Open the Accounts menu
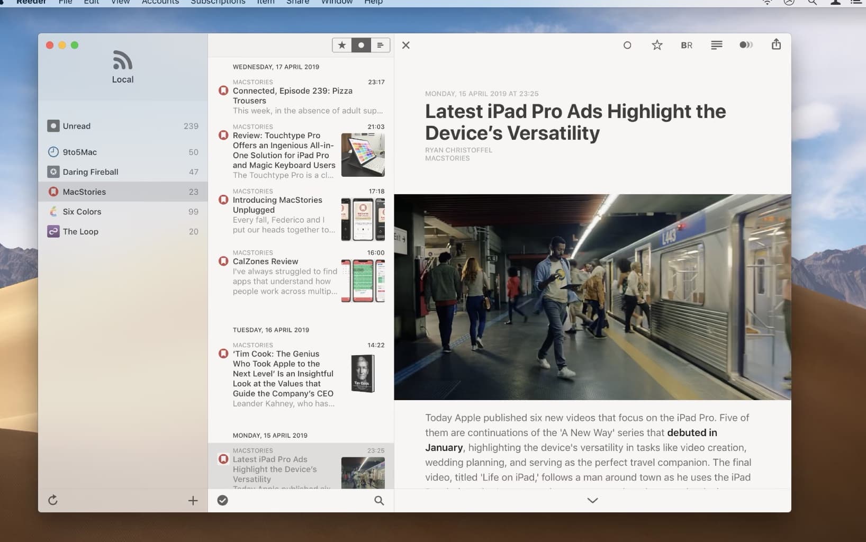The height and width of the screenshot is (542, 866). [x=160, y=3]
